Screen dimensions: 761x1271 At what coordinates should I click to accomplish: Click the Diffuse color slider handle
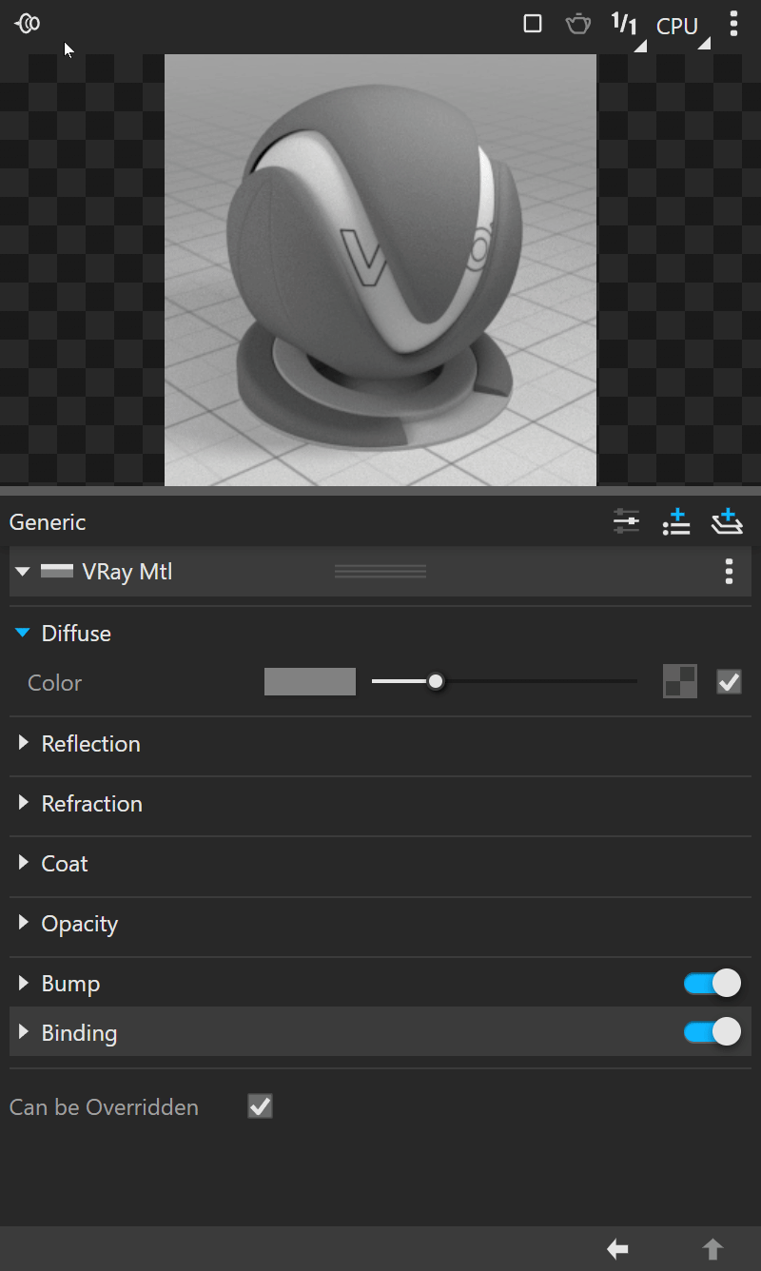coord(436,681)
